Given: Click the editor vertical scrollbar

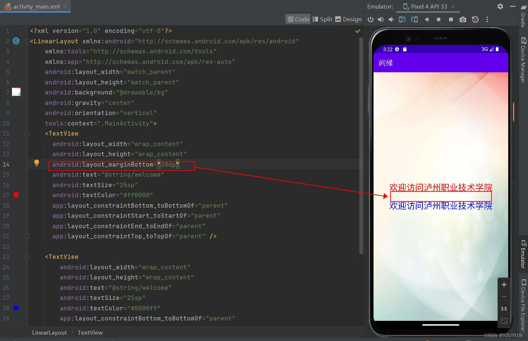Looking at the screenshot, I should [x=361, y=146].
